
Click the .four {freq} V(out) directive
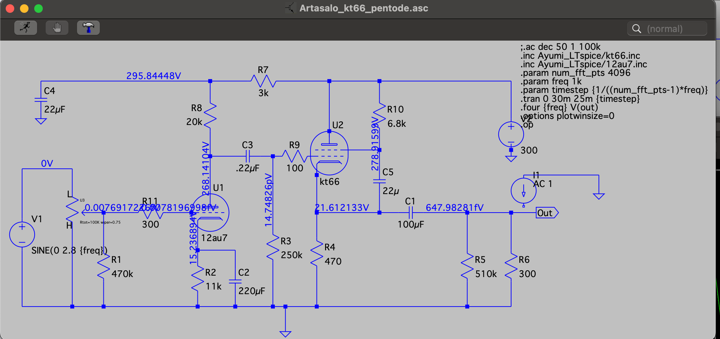[x=559, y=107]
